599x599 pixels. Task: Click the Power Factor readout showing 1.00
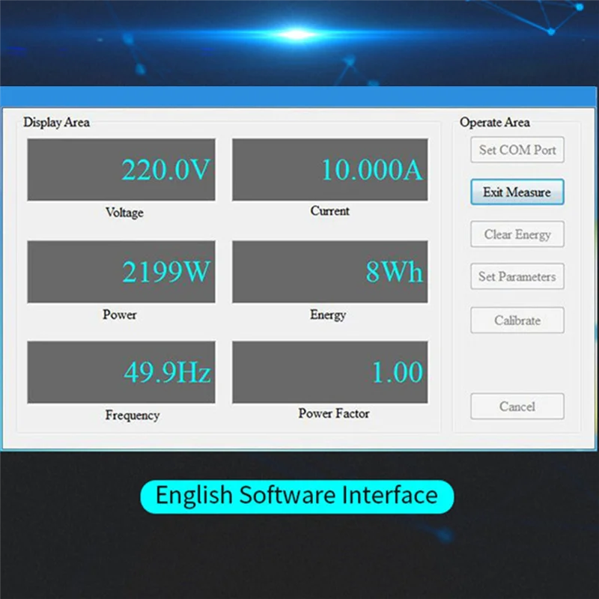point(329,371)
